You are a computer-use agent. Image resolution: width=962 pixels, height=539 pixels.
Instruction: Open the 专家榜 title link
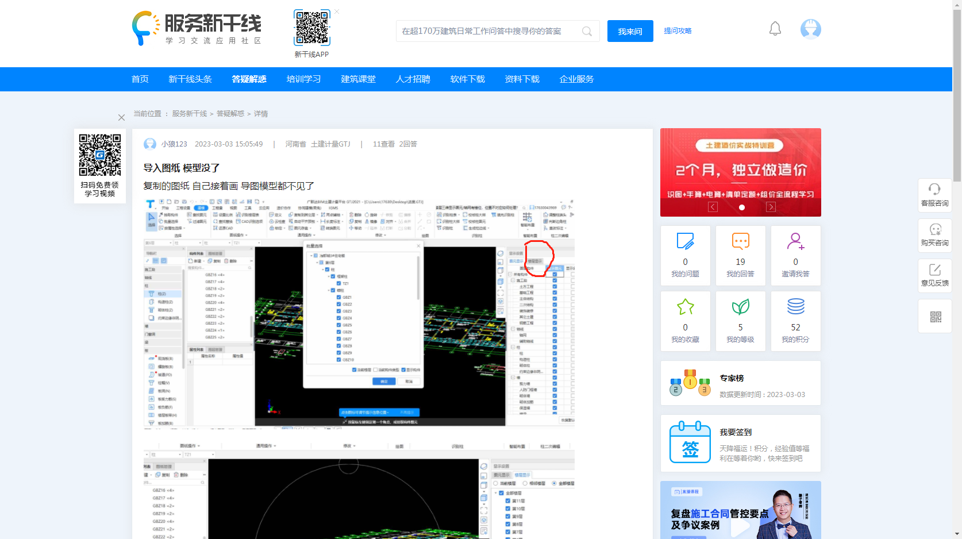pyautogui.click(x=732, y=378)
